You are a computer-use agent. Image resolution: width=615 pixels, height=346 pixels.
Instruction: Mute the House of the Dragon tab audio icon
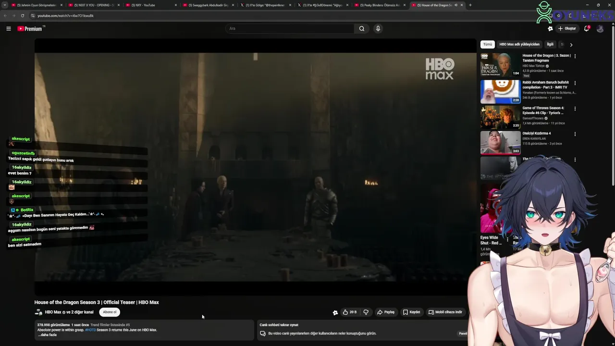coord(456,5)
